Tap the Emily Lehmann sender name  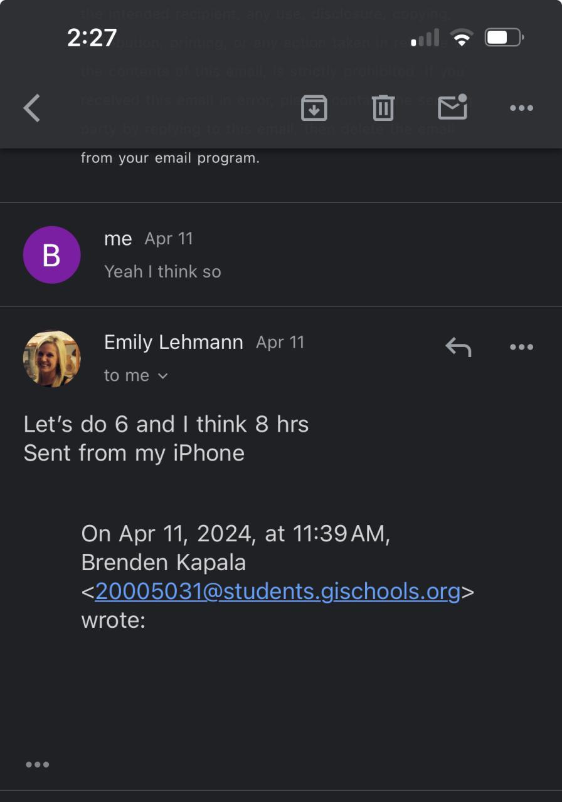point(173,342)
